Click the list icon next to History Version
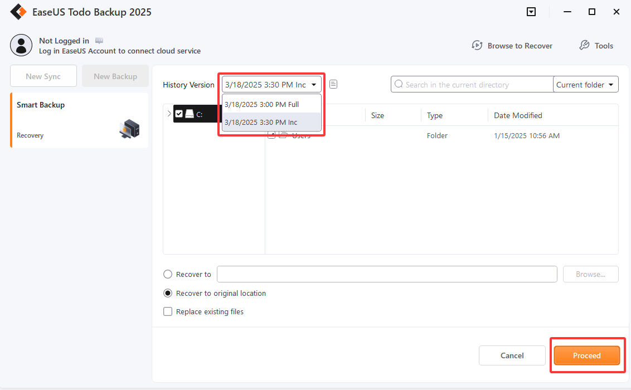Image resolution: width=631 pixels, height=390 pixels. (333, 84)
